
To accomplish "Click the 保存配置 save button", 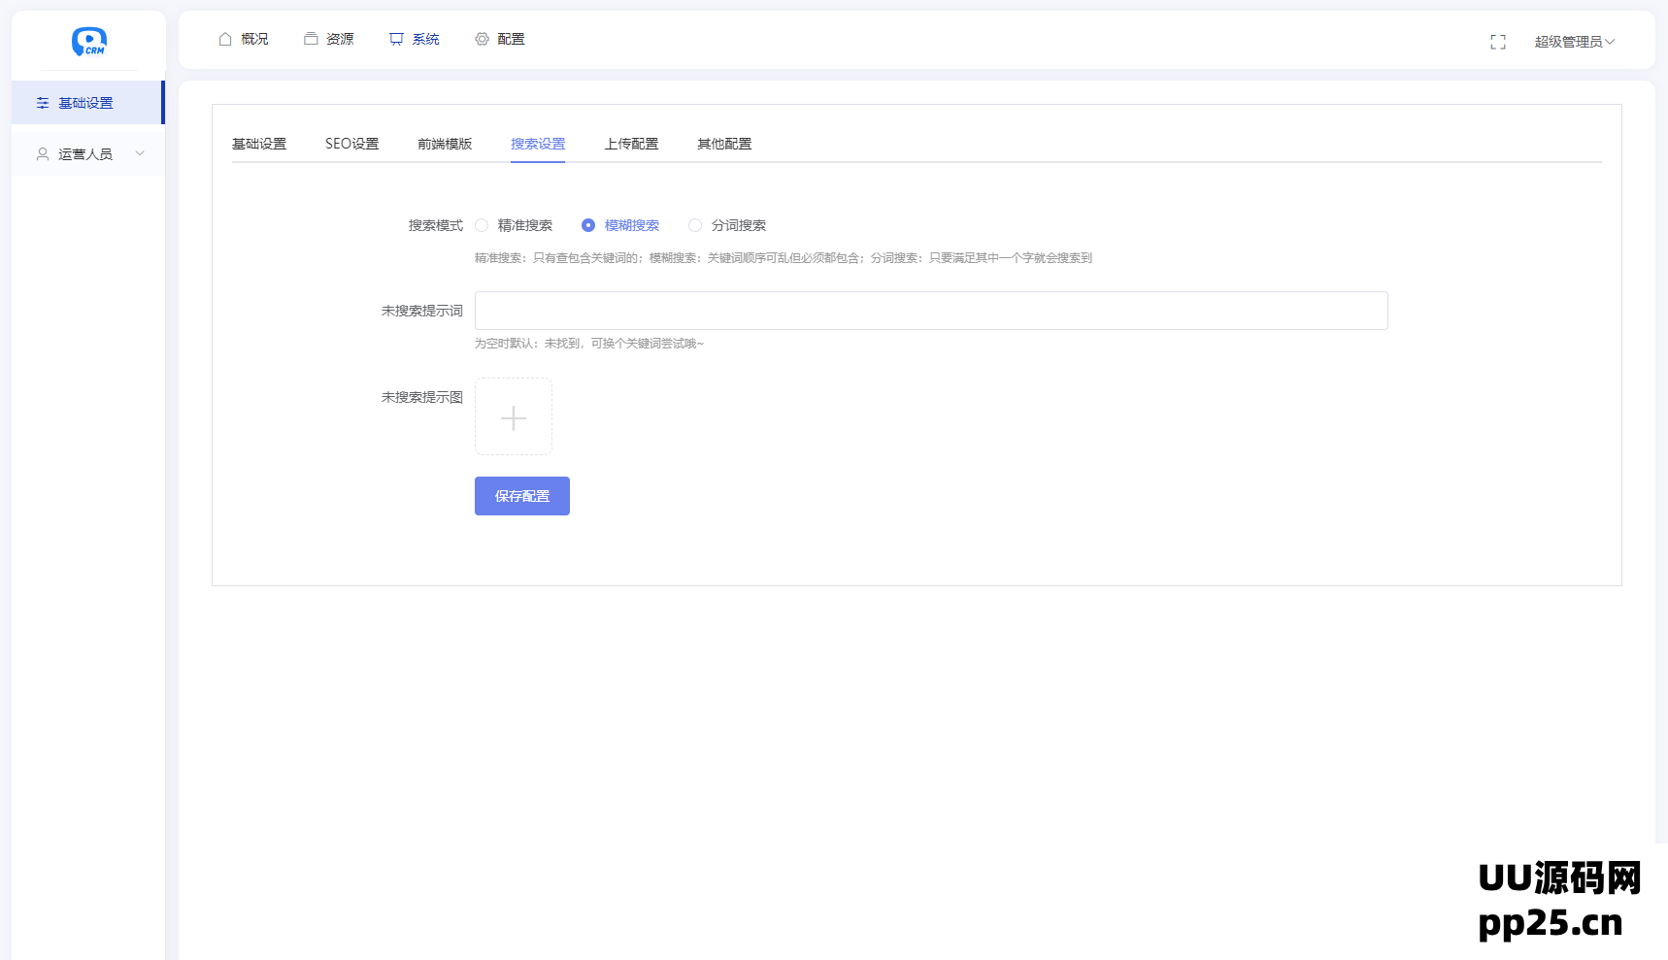I will pos(521,495).
